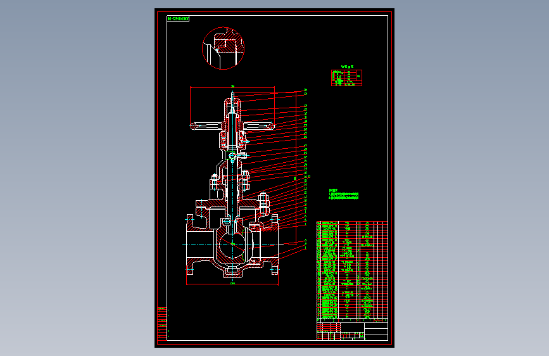Select the bottom drain plug of valve body

click(x=232, y=272)
